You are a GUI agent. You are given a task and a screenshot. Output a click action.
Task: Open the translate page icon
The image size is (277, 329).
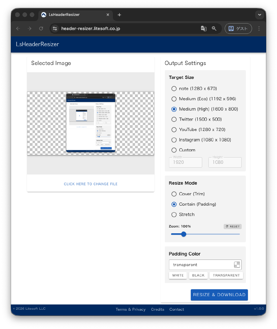click(204, 29)
